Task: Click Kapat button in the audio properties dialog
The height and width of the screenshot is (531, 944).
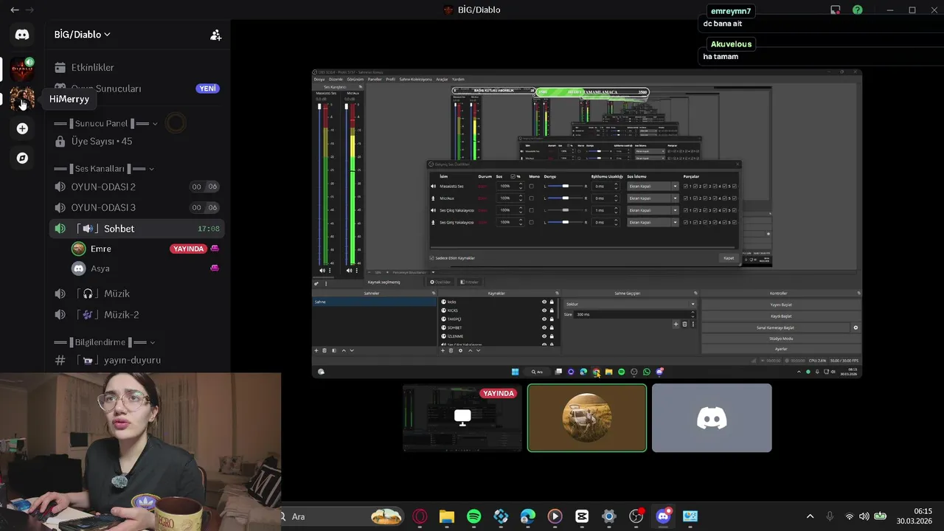Action: (729, 258)
